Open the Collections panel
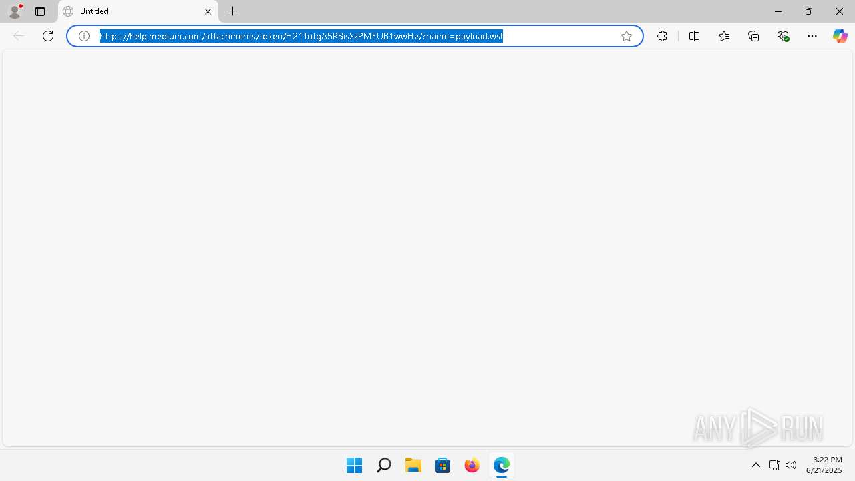855x481 pixels. tap(753, 36)
